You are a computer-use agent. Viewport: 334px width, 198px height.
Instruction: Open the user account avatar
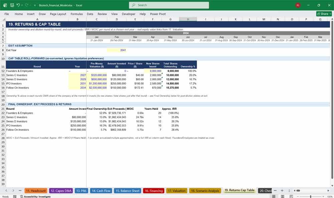pyautogui.click(x=298, y=5)
